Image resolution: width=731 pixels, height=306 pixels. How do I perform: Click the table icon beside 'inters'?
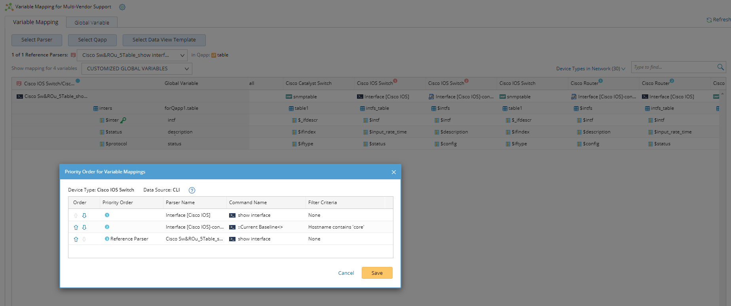pos(96,109)
